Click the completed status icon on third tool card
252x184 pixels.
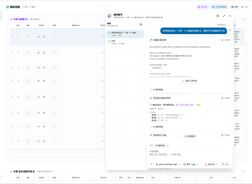click(222, 135)
